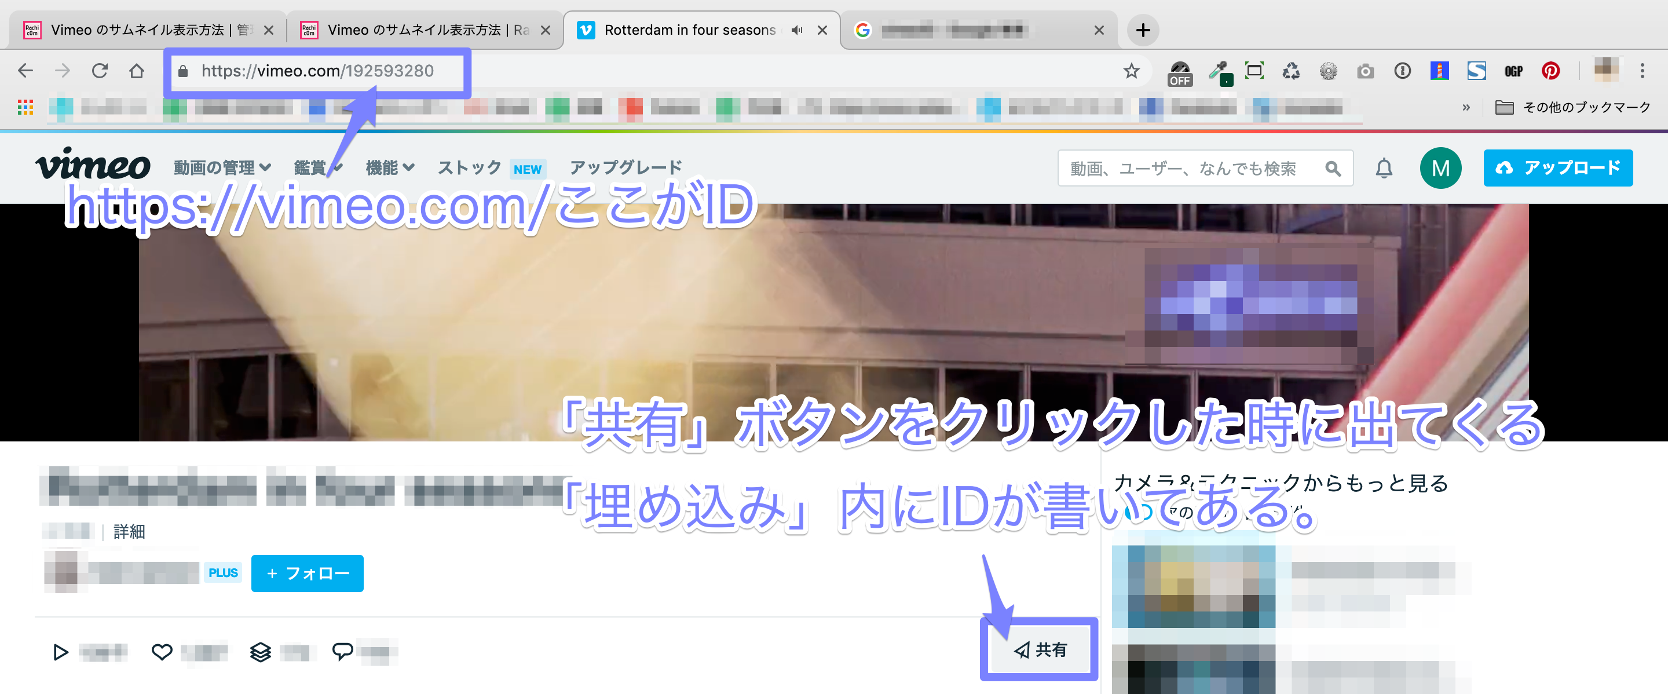The height and width of the screenshot is (694, 1668).
Task: Click the search magnifier icon in Vimeo header
Action: (1333, 167)
